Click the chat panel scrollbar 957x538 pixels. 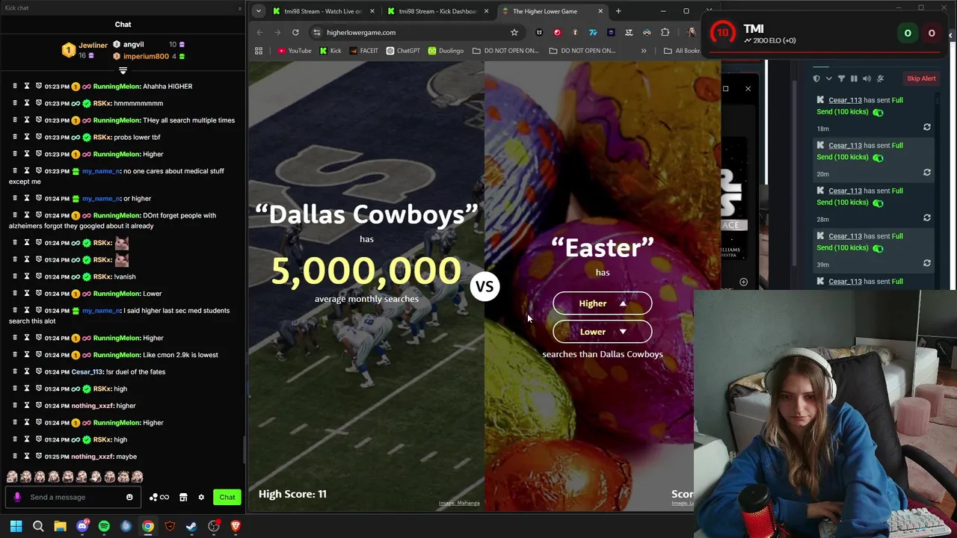[x=244, y=448]
